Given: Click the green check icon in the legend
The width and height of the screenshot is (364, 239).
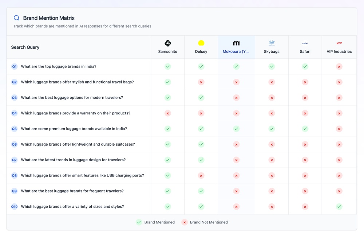Looking at the screenshot, I should point(139,222).
